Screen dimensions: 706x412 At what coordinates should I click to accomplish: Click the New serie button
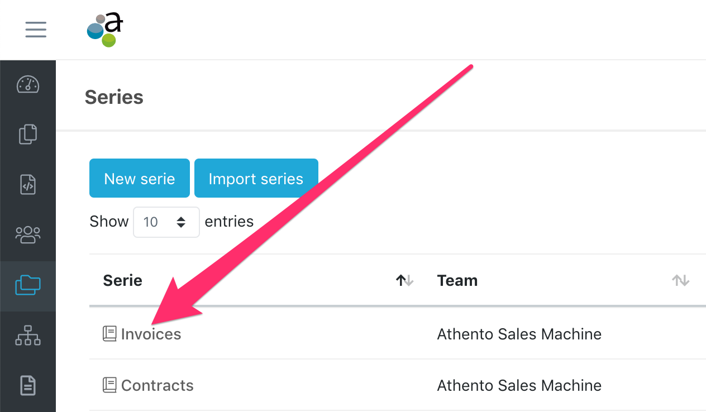pos(140,179)
